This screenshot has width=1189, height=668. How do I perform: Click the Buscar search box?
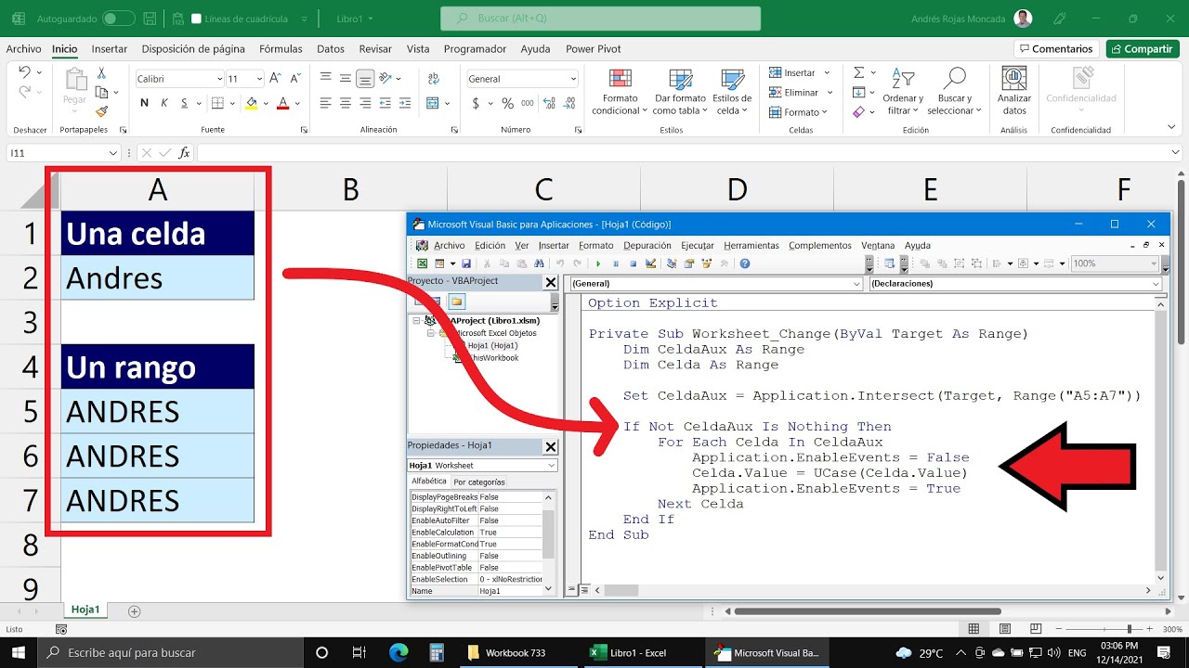600,19
